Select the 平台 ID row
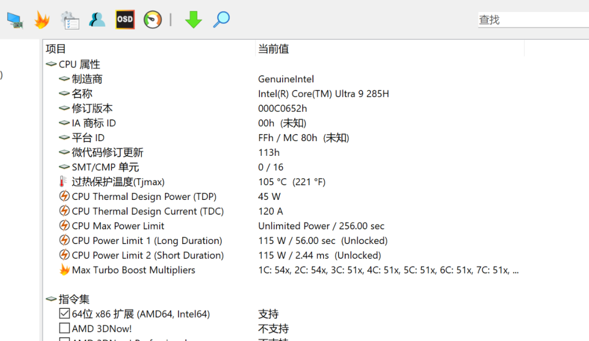The image size is (589, 341). click(x=81, y=138)
